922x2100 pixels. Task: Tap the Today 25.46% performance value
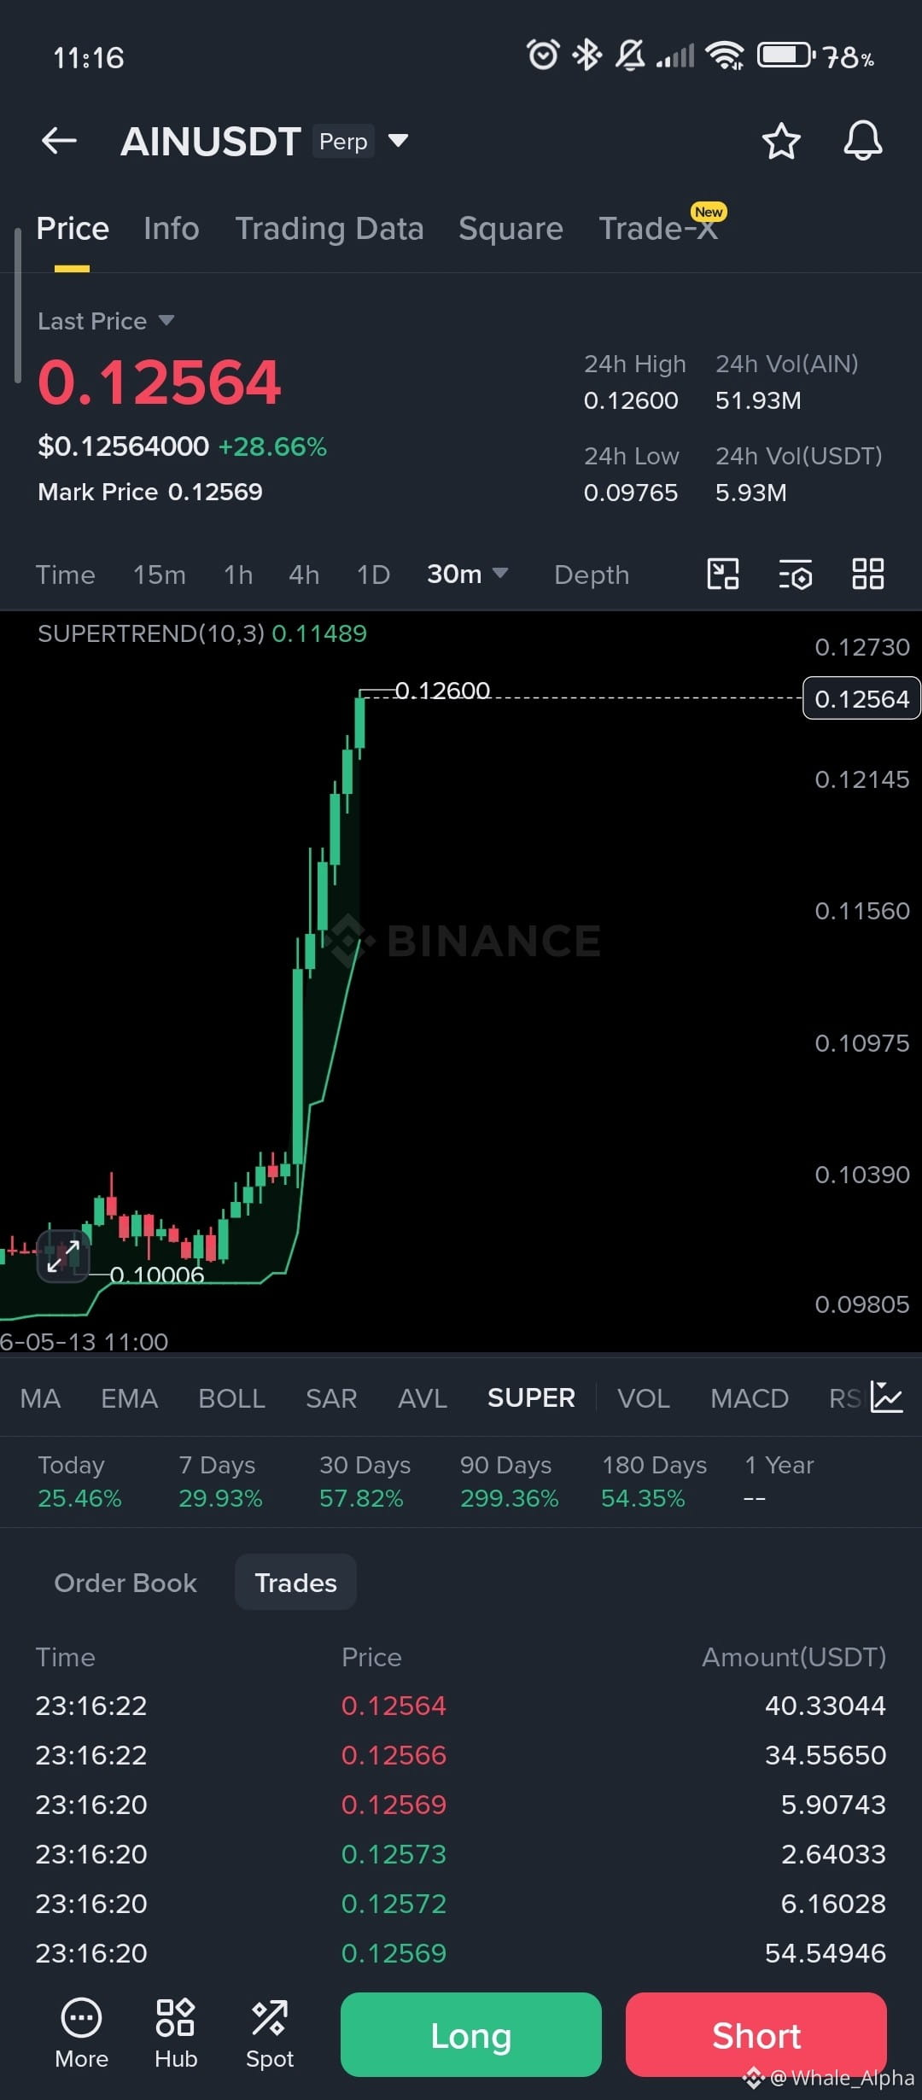click(79, 1498)
